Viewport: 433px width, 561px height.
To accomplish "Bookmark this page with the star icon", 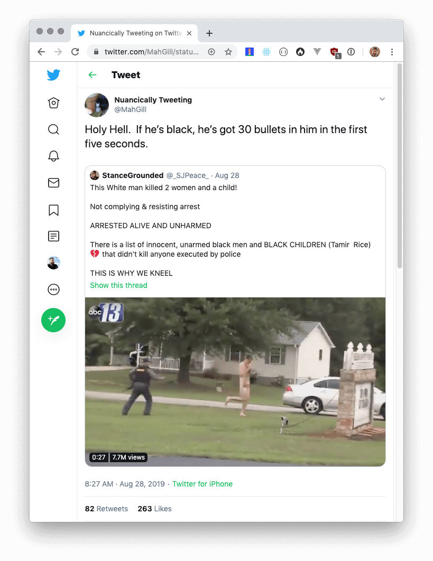I will [x=228, y=52].
